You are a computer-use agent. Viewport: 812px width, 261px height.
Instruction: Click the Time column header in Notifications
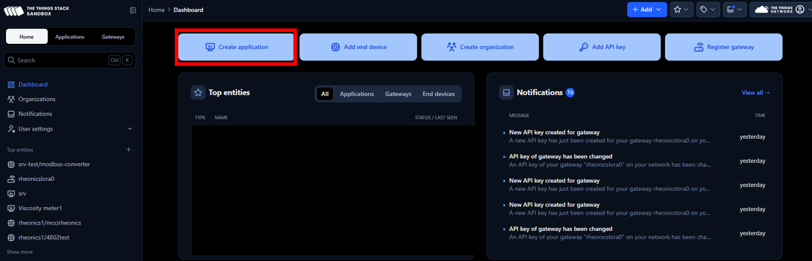point(760,116)
